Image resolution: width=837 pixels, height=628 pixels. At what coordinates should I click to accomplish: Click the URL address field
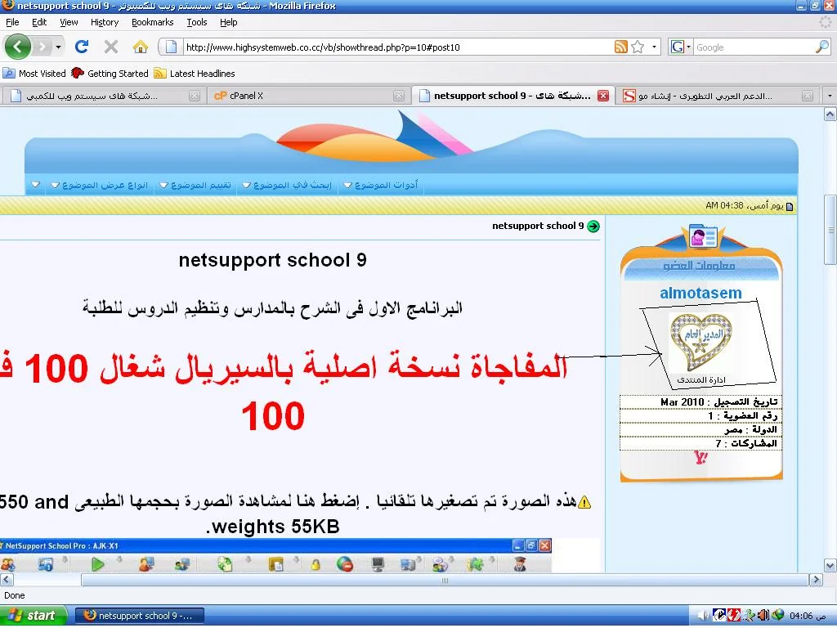tap(392, 47)
